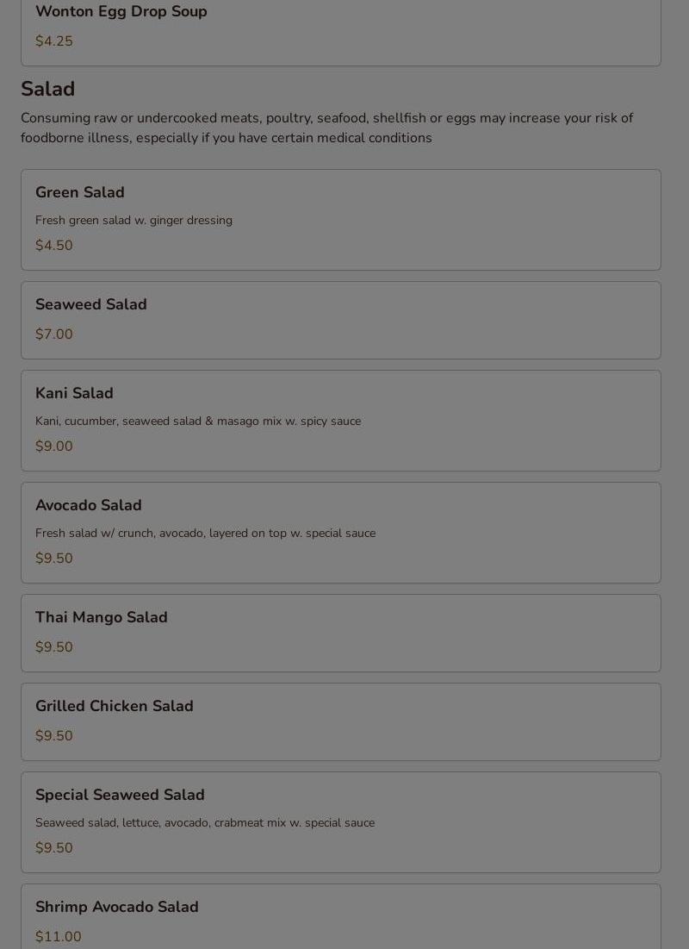Open the Green Salad menu item
This screenshot has width=689, height=949.
[80, 192]
